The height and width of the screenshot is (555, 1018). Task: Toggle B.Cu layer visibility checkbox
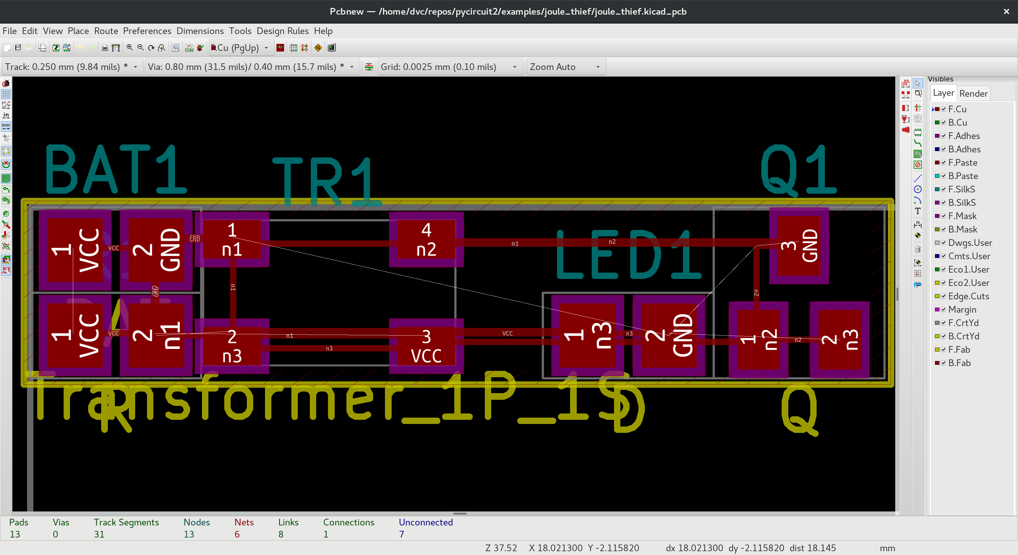click(x=943, y=122)
